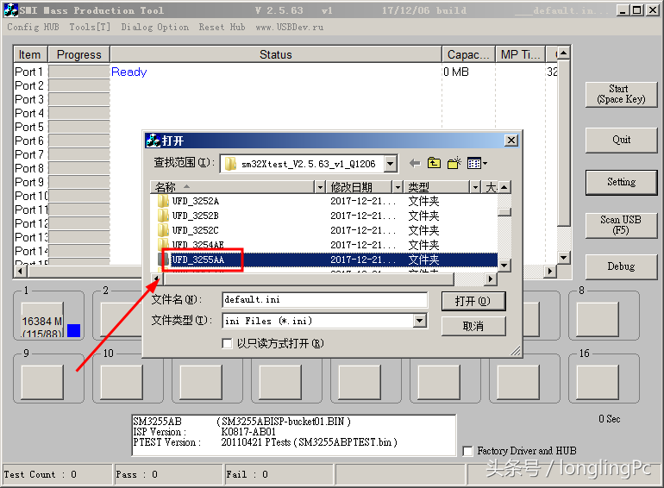Viewport: 664px width, 488px height.
Task: Click the Debug button
Action: 621,266
